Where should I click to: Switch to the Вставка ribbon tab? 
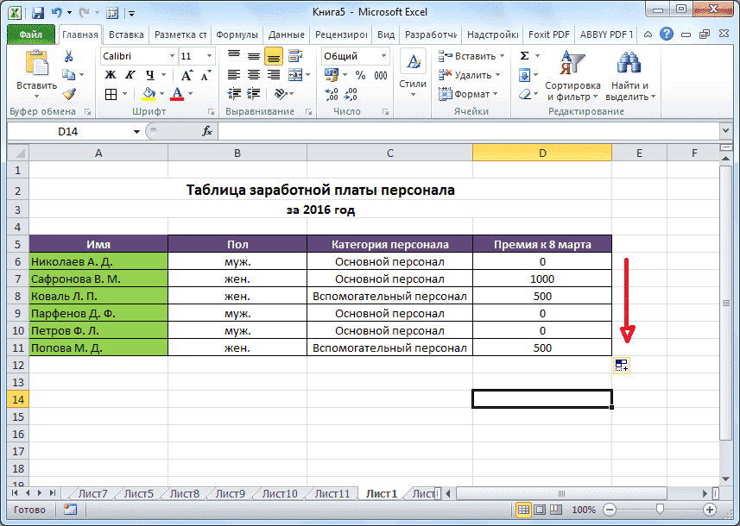coord(126,35)
